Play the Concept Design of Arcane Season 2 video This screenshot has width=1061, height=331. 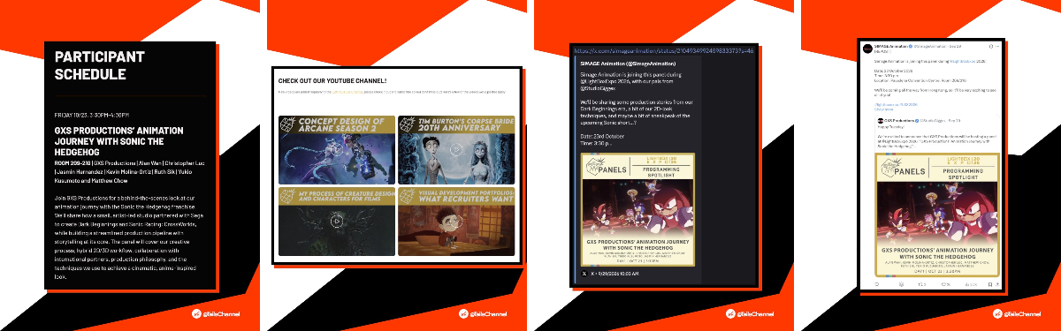pyautogui.click(x=336, y=151)
